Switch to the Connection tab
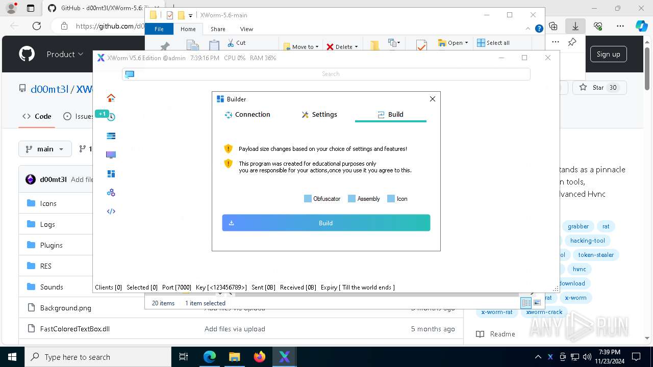653x367 pixels. click(247, 115)
